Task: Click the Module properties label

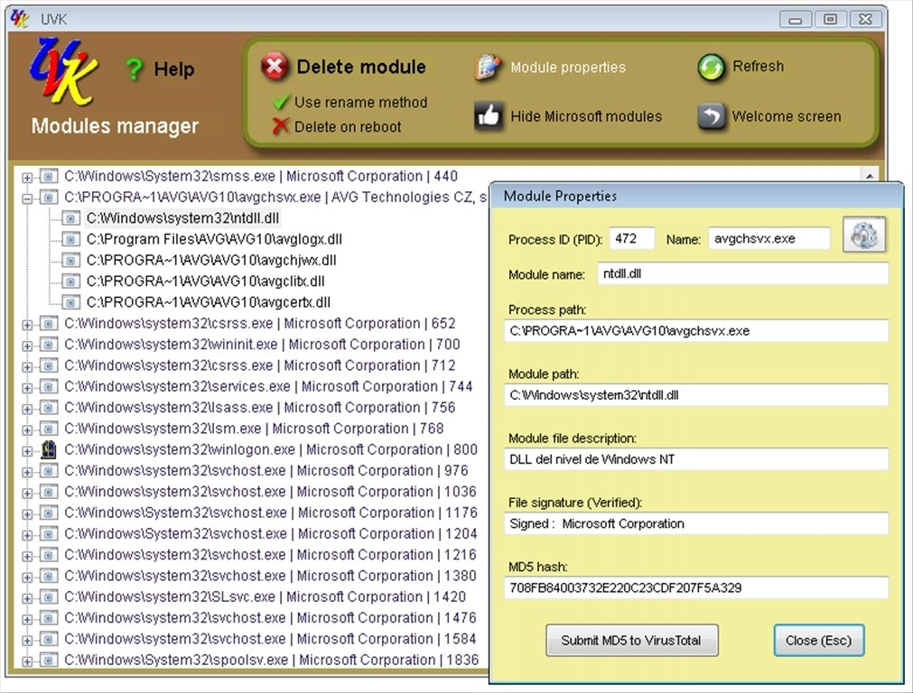Action: tap(568, 68)
